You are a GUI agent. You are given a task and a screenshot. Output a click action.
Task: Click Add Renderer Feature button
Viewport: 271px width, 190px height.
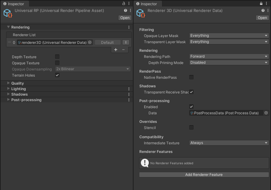tap(204, 175)
